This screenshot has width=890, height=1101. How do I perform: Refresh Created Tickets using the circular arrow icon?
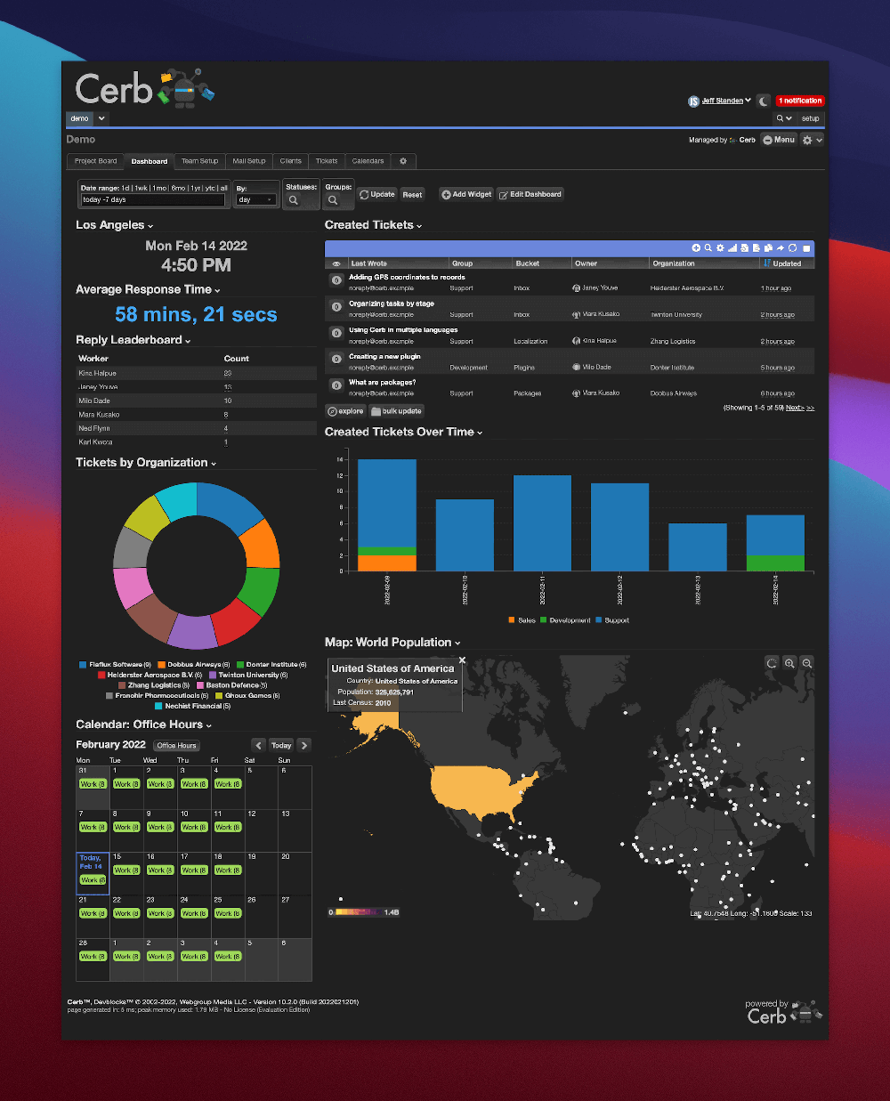[x=793, y=248]
